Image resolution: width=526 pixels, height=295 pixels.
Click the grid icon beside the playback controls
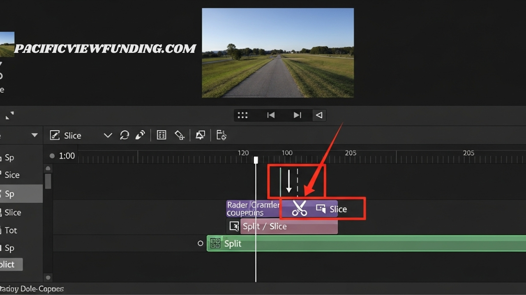pos(242,115)
